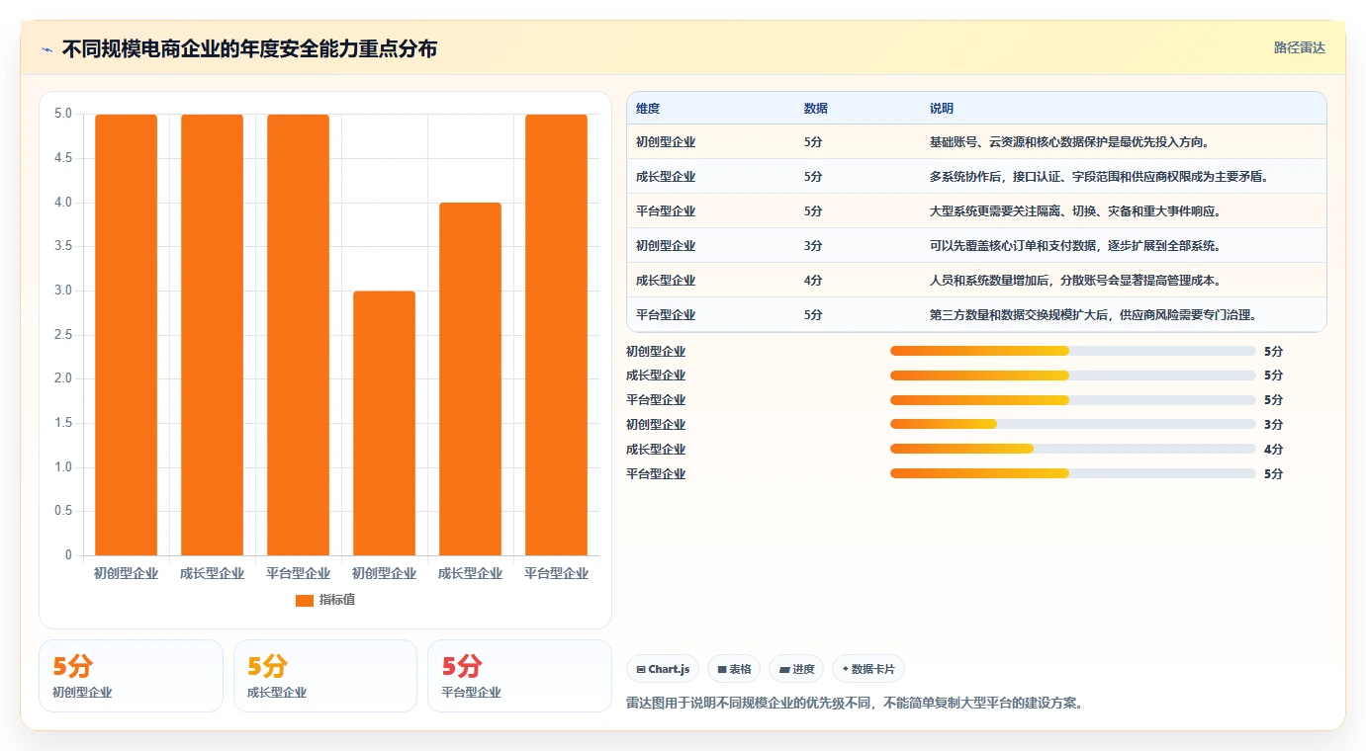The image size is (1366, 751).
Task: Click the 成长型企业 chart bar reaching 5.0
Action: pyautogui.click(x=212, y=335)
